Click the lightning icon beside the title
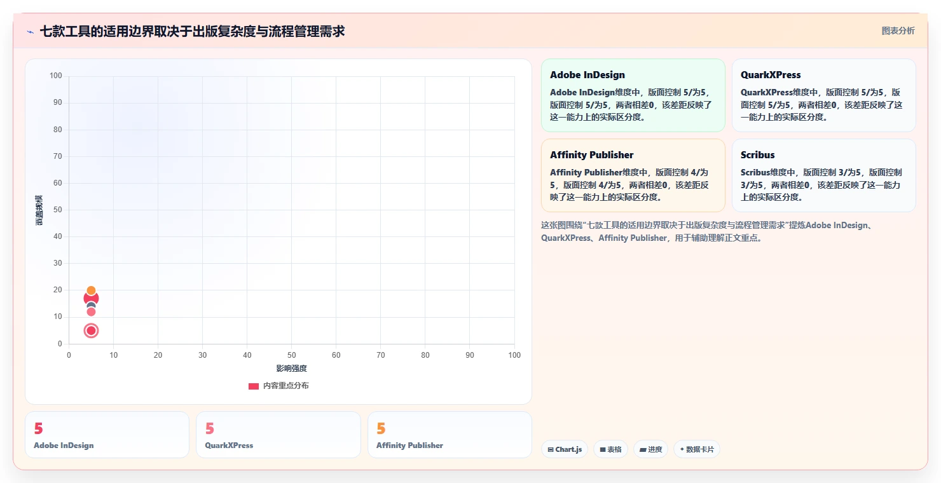Viewport: 941px width, 483px height. pos(31,32)
